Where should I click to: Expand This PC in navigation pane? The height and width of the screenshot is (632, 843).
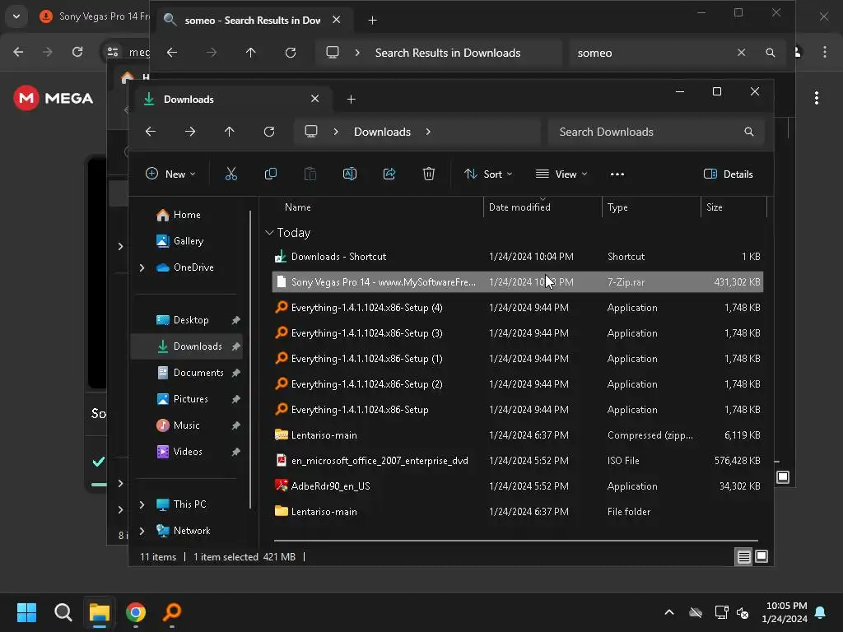142,504
